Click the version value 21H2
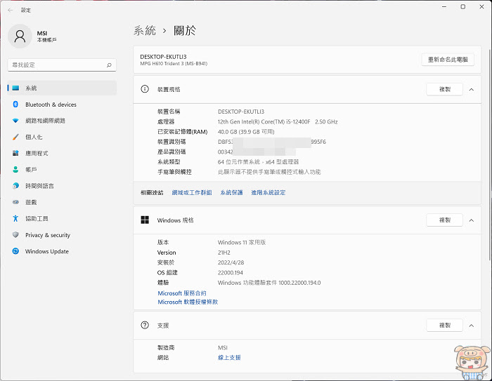The height and width of the screenshot is (381, 492). click(x=224, y=253)
